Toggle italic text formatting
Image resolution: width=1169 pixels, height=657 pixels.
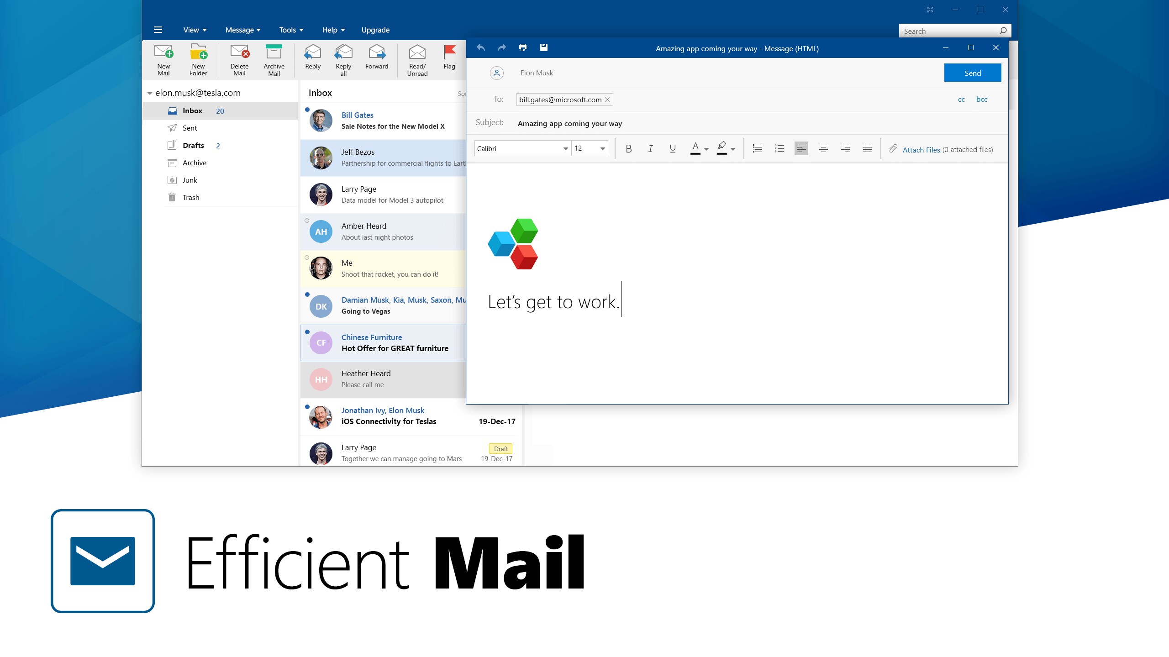[650, 148]
